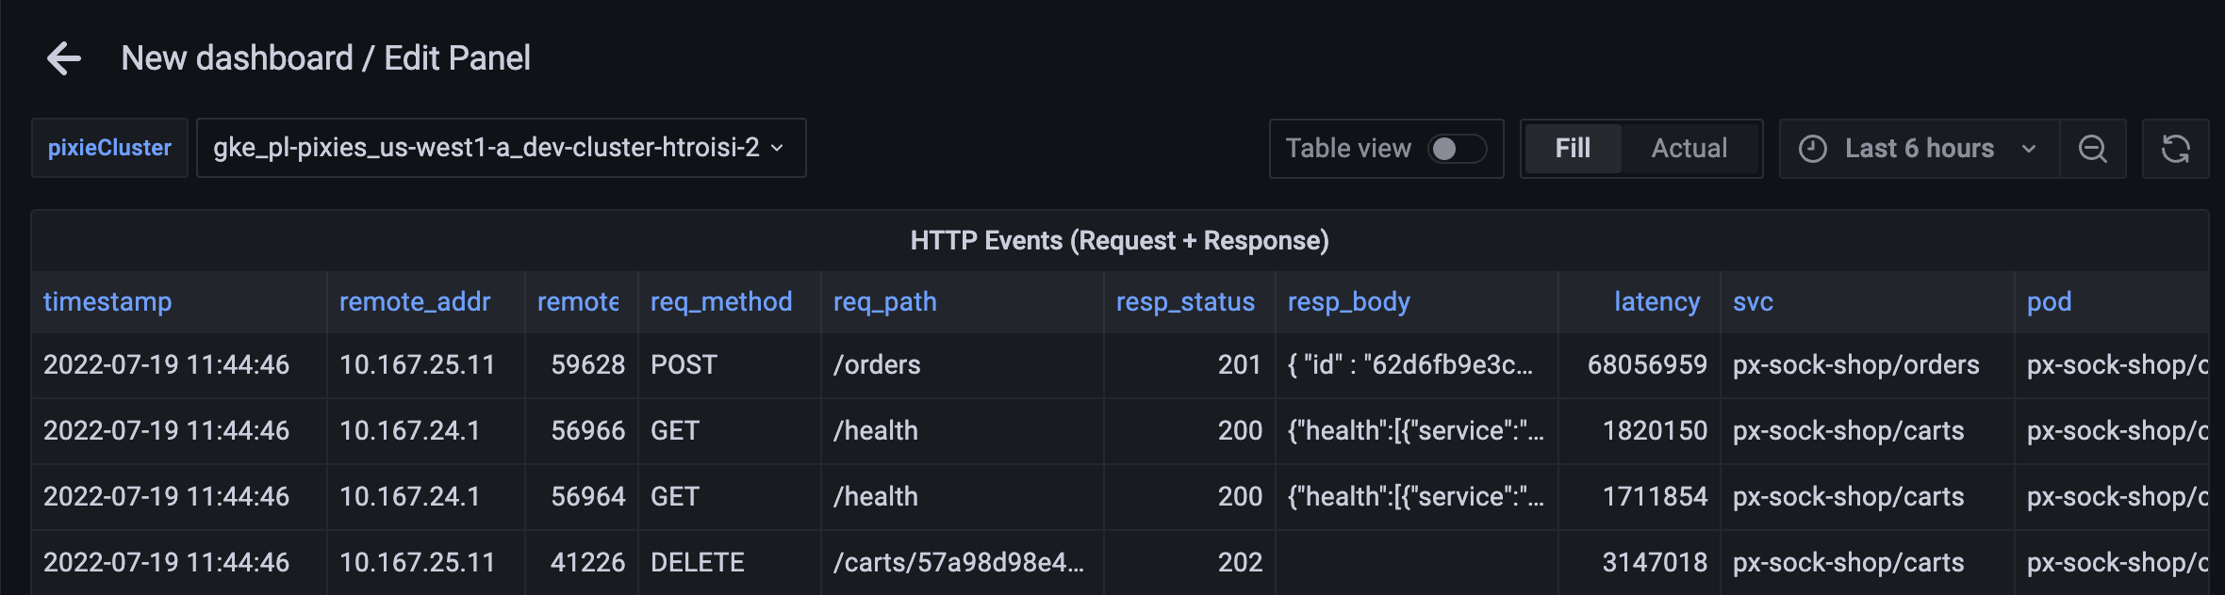The height and width of the screenshot is (595, 2225).
Task: Expand the Last 6 hours time picker
Action: [1919, 149]
